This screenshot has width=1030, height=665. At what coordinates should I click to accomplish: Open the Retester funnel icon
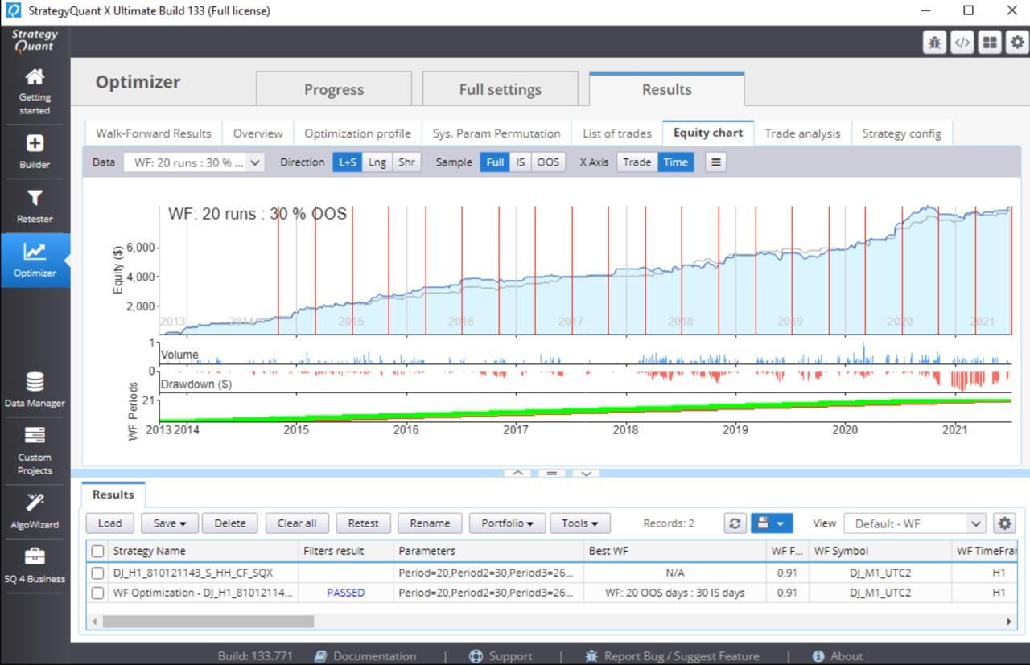coord(35,198)
